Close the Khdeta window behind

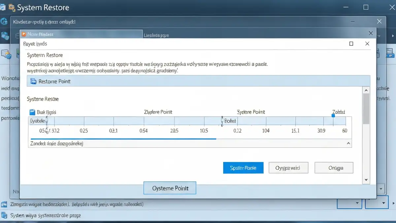379,21
